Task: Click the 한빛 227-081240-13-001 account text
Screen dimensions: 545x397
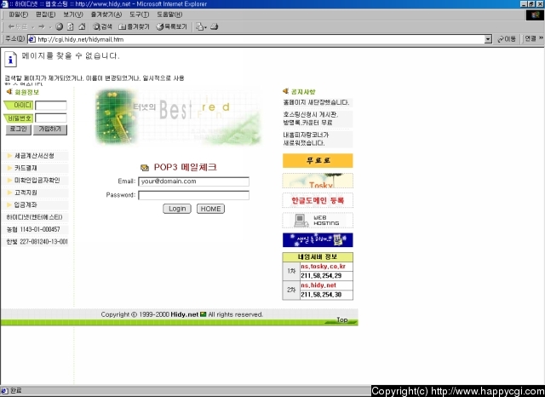Action: [x=37, y=242]
